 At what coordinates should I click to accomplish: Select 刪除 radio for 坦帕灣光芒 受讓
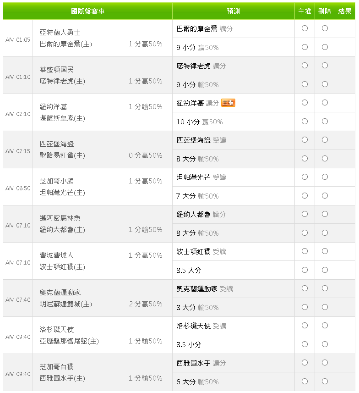click(x=325, y=177)
